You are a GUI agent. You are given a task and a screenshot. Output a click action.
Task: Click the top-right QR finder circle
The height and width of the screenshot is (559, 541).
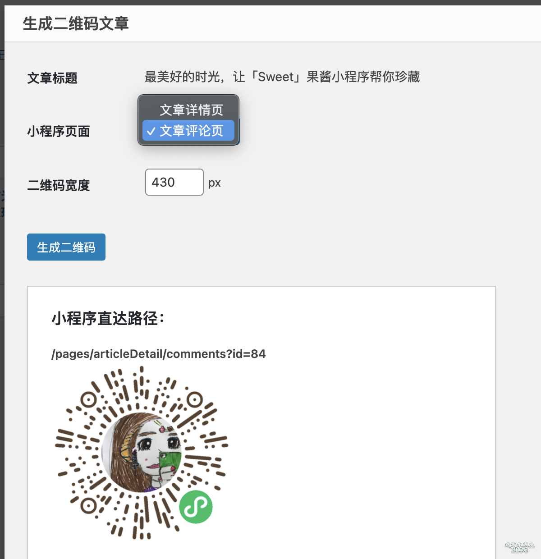pyautogui.click(x=195, y=399)
